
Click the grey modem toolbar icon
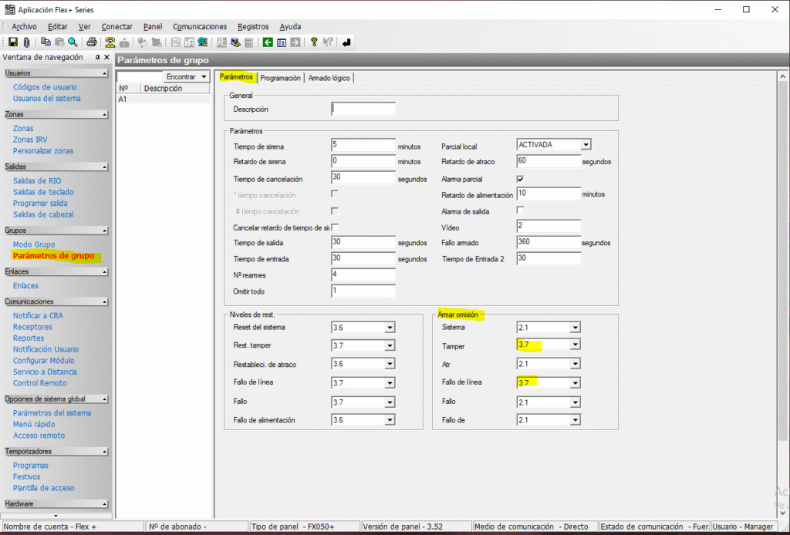[x=124, y=42]
